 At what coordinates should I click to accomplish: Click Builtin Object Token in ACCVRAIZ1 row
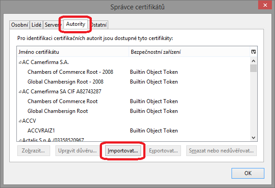pos(154,131)
